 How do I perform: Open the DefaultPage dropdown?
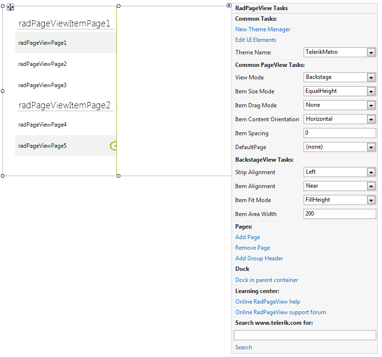click(x=371, y=147)
